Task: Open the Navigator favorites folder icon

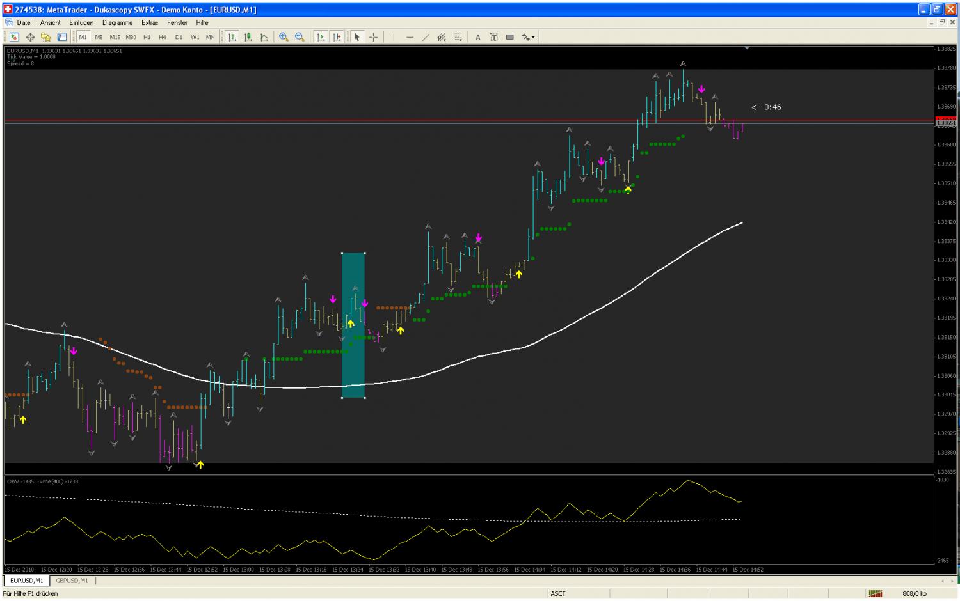Action: tap(46, 37)
